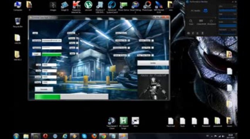Viewport: 250px width, 139px height.
Task: Click the green login progress bar beside Login
Action: tap(51, 54)
